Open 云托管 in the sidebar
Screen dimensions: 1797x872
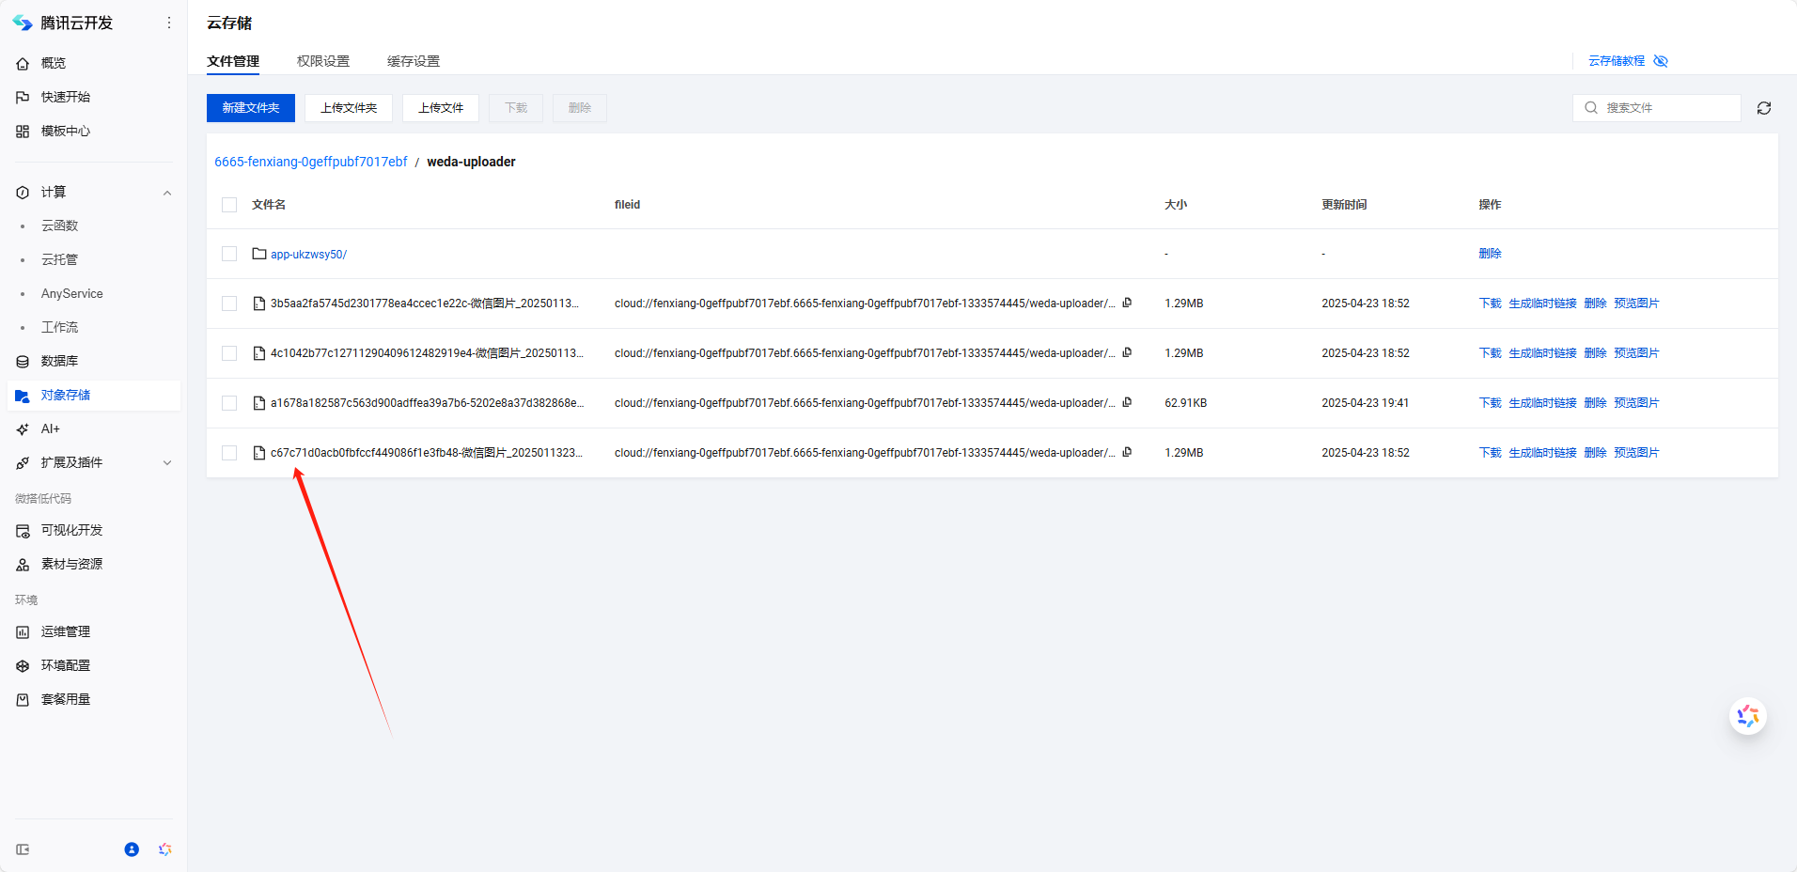tap(59, 259)
